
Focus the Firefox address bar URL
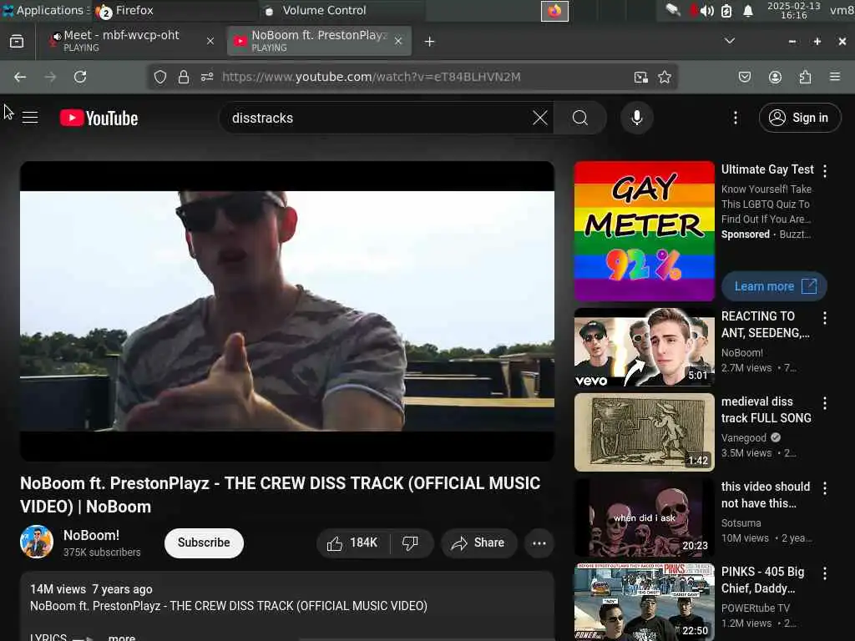pos(371,77)
